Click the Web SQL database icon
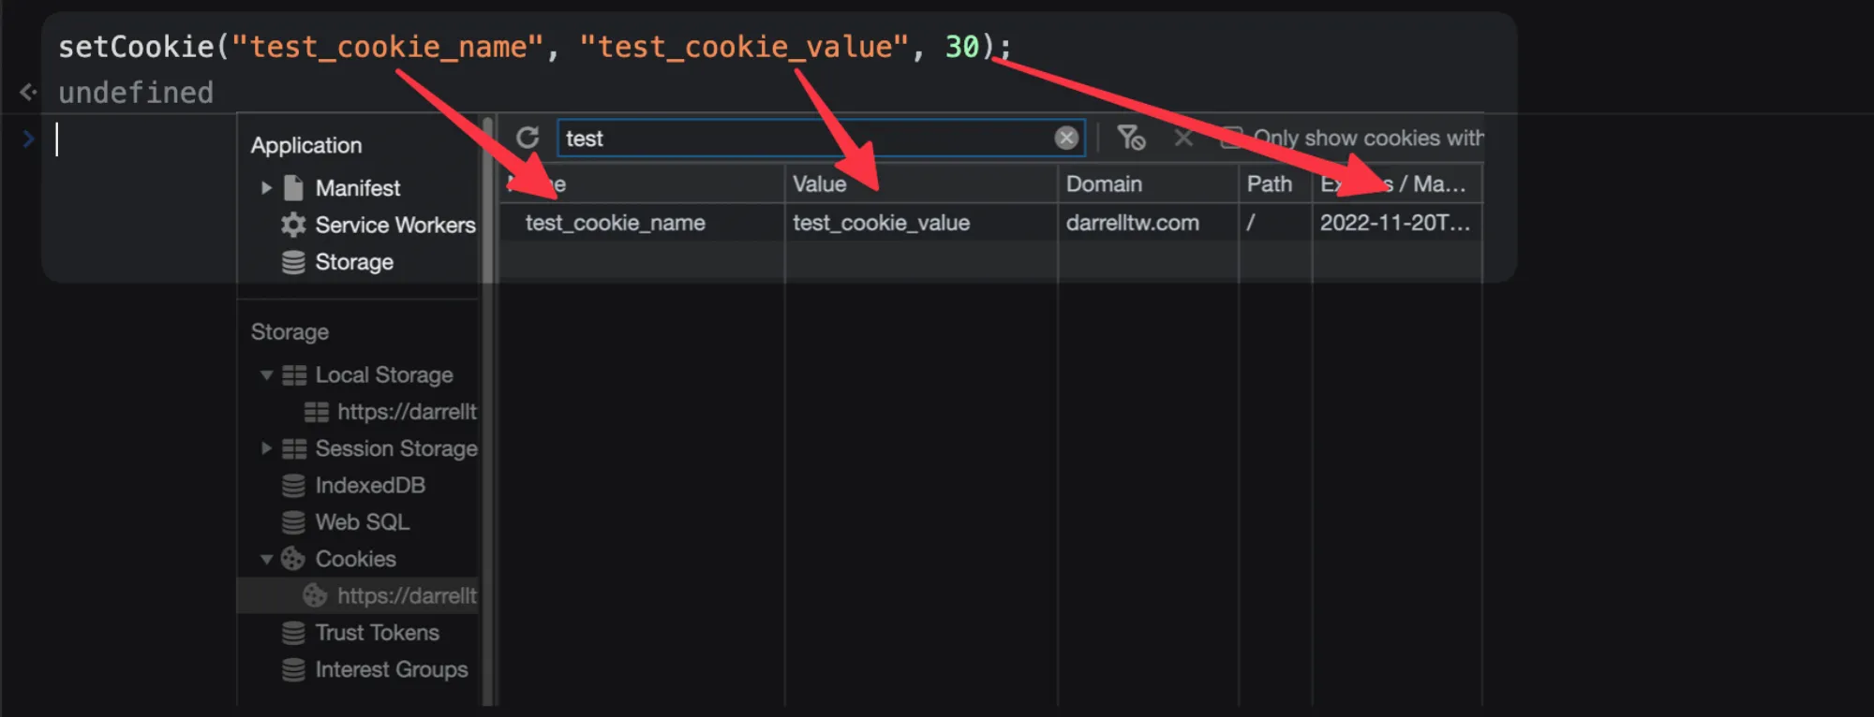Image resolution: width=1874 pixels, height=717 pixels. pyautogui.click(x=291, y=521)
